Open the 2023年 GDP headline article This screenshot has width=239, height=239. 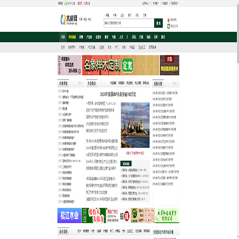point(118,94)
